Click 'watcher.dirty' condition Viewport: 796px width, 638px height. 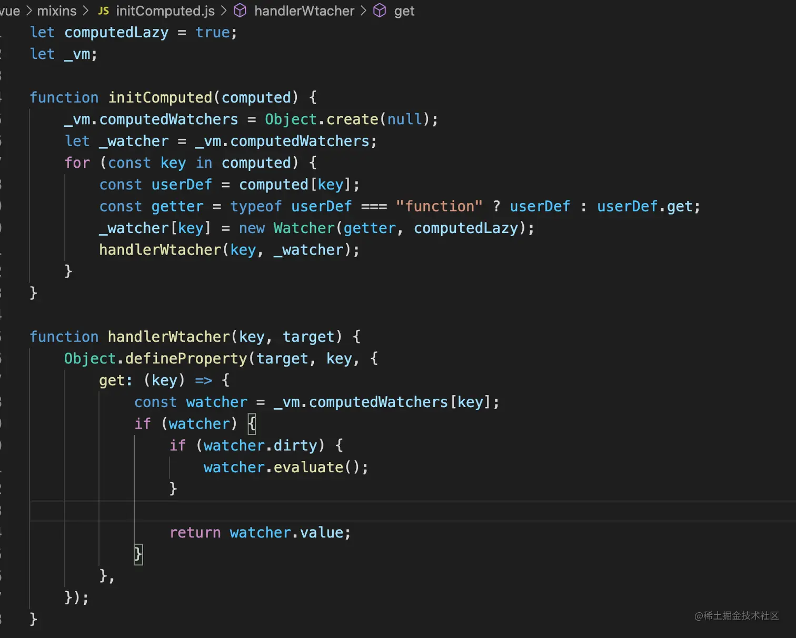pos(261,445)
